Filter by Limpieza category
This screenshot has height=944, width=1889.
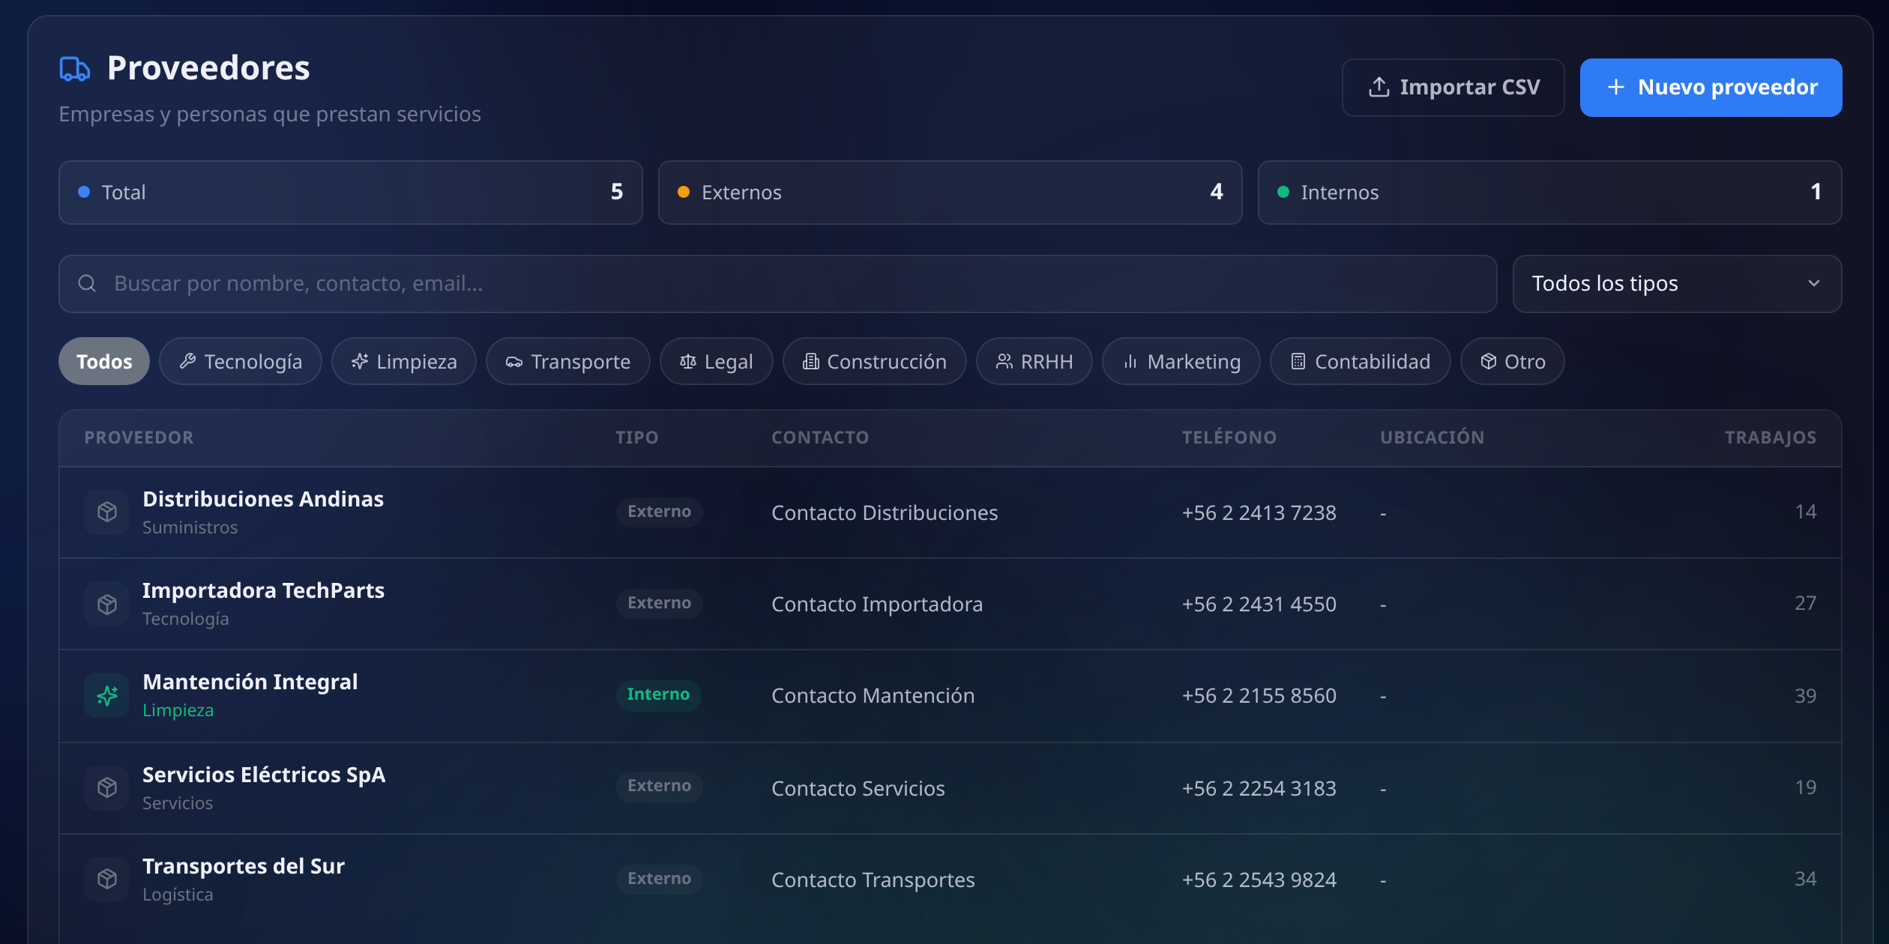404,361
